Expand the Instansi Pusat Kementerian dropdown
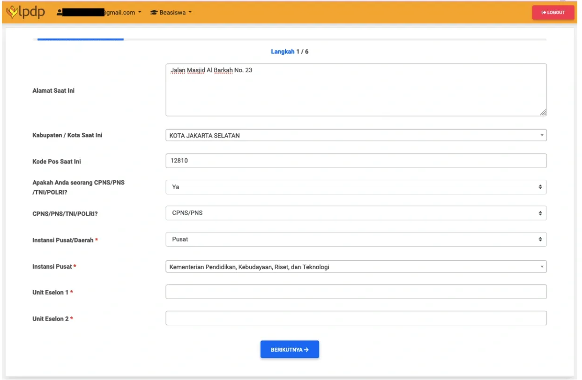The height and width of the screenshot is (380, 582). (356, 267)
